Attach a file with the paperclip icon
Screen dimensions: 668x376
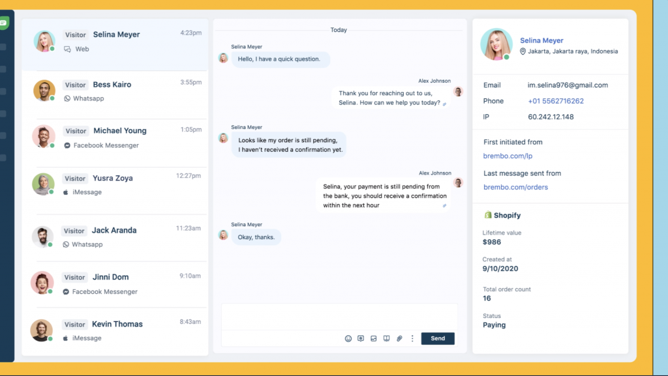tap(399, 338)
